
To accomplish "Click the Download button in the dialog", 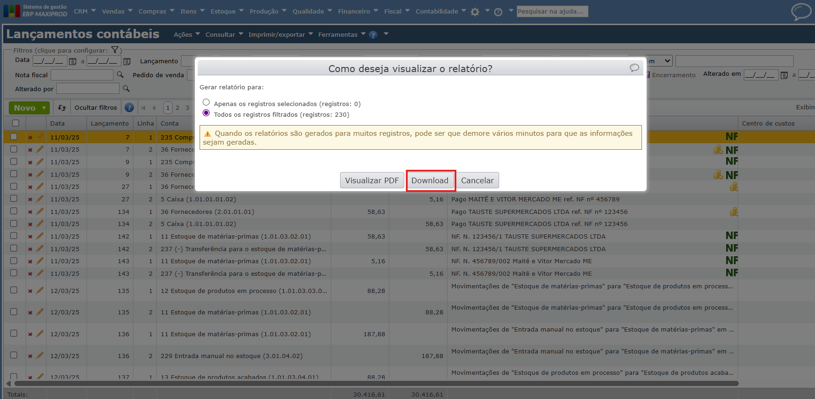I will click(430, 180).
